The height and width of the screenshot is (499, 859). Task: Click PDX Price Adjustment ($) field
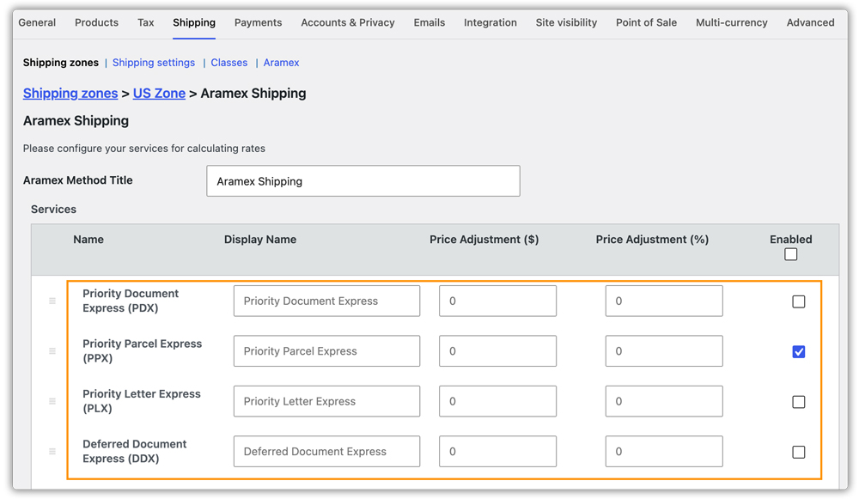point(497,301)
